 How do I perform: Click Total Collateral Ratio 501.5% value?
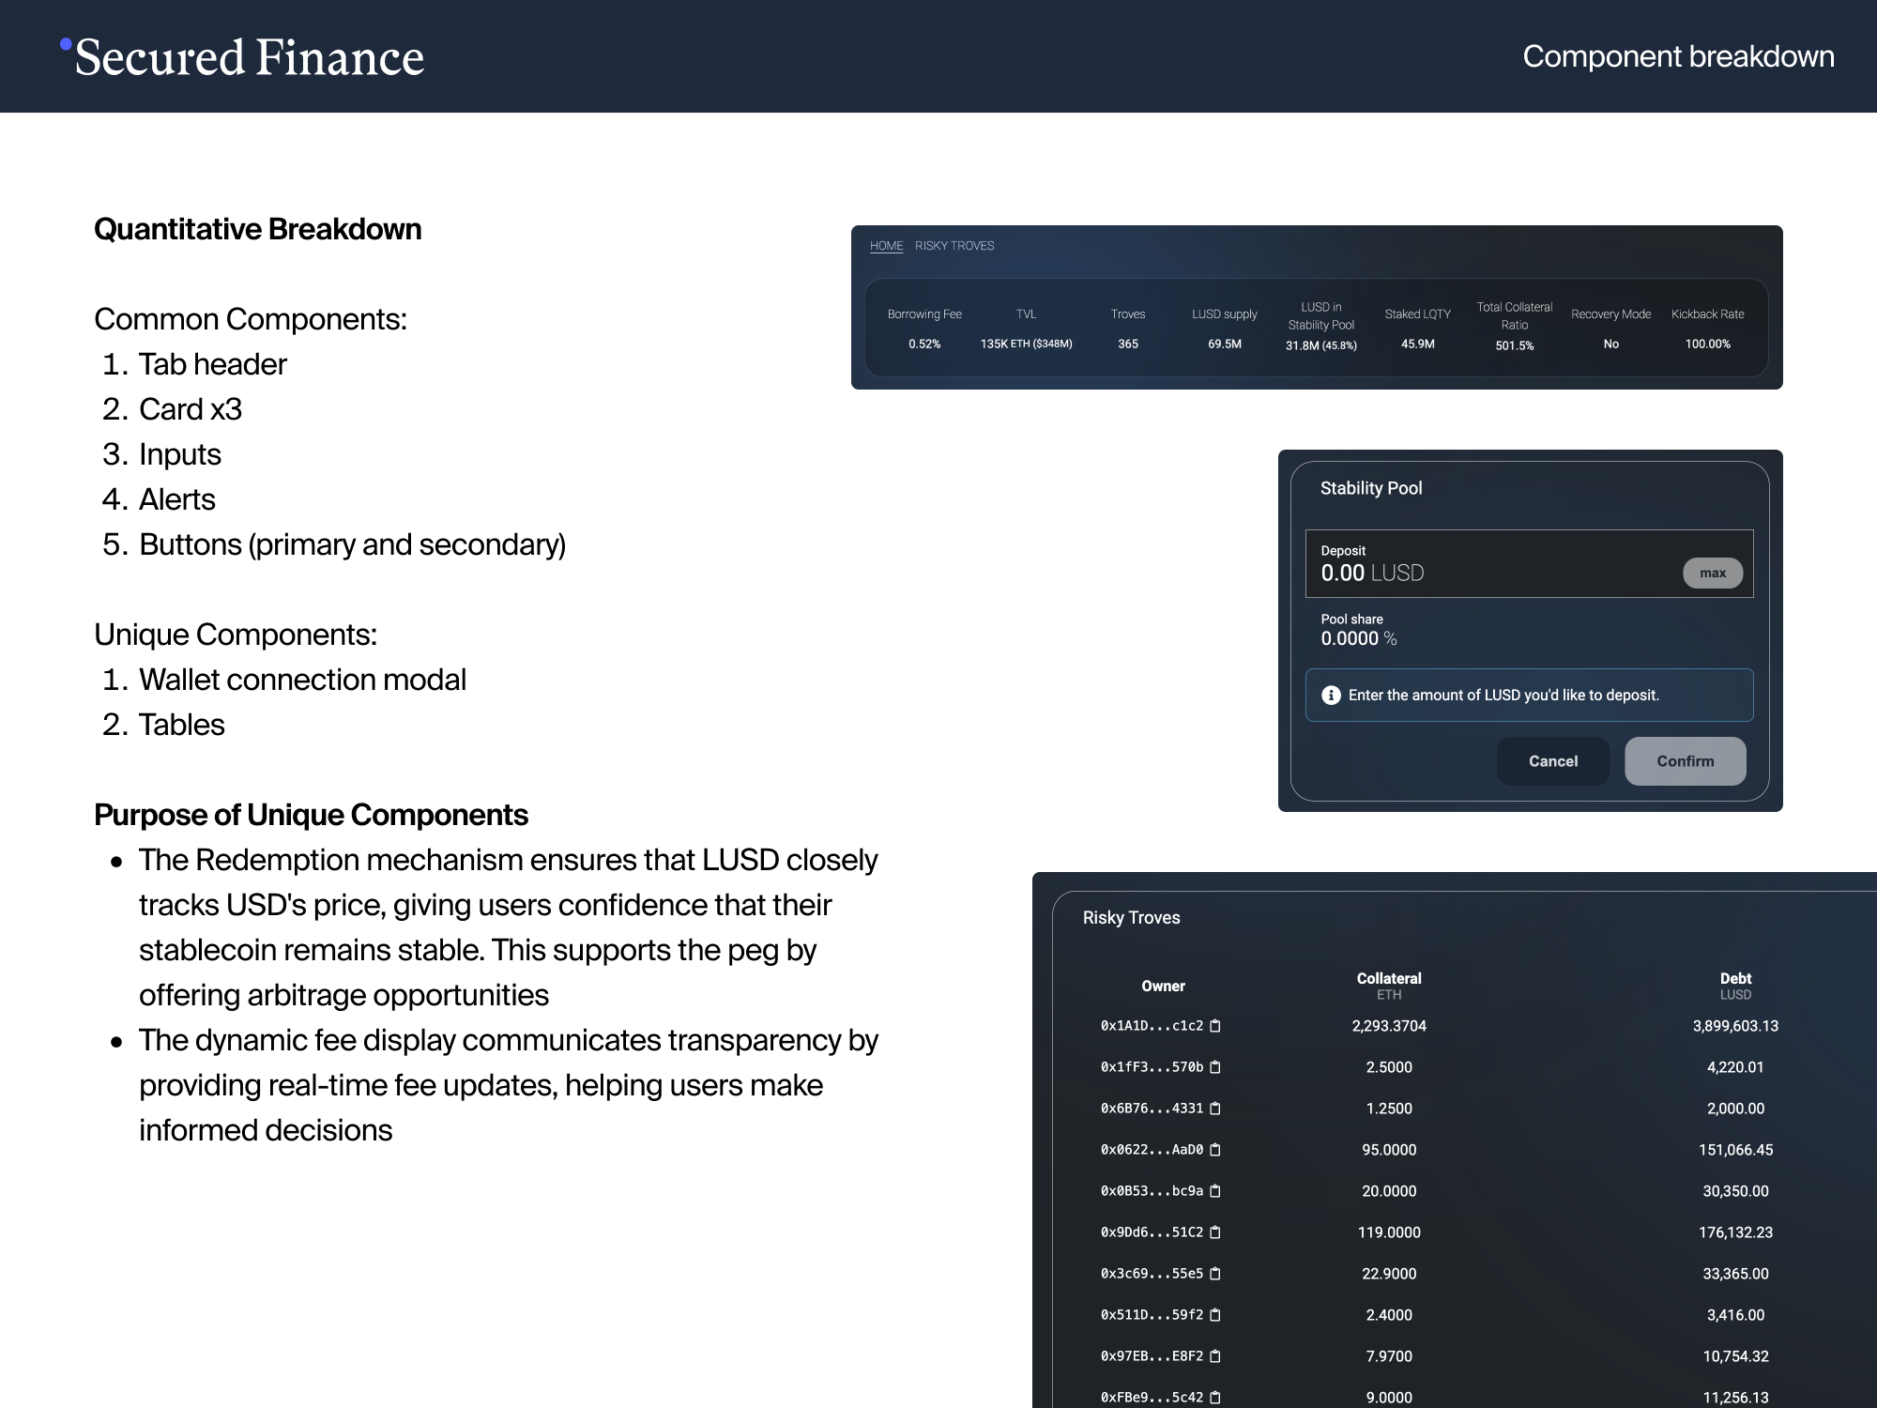[1515, 345]
